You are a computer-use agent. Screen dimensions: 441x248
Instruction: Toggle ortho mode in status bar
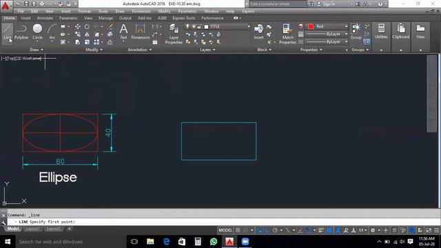click(267, 230)
